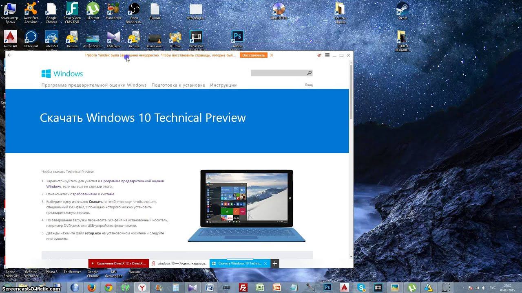The height and width of the screenshot is (293, 522).
Task: Select the MSI GamingApp desktop icon label
Action: click(113, 274)
